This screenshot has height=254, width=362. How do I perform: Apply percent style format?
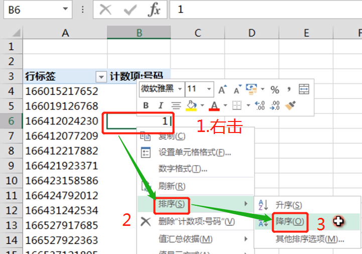pyautogui.click(x=275, y=89)
